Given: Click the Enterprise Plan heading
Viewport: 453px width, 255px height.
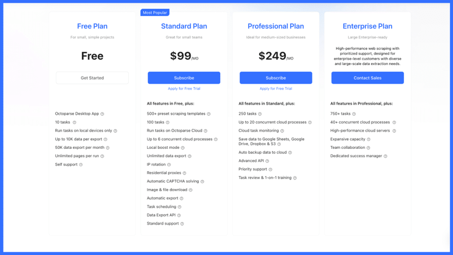Looking at the screenshot, I should [x=368, y=27].
